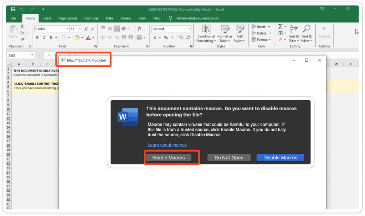The height and width of the screenshot is (216, 365).
Task: Click the Find & Select magnifier icon
Action: pos(307,27)
